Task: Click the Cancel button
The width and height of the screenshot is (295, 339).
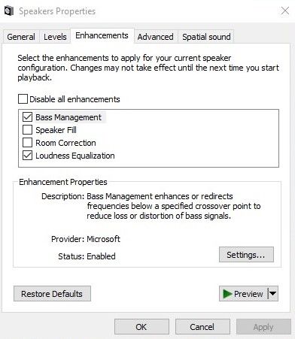Action: coord(202,327)
